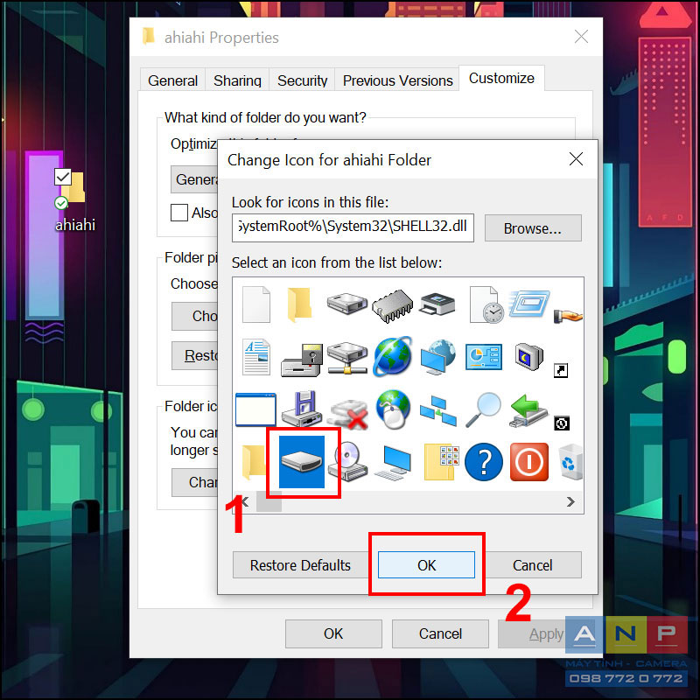
Task: Open the Security tab
Action: 302,80
